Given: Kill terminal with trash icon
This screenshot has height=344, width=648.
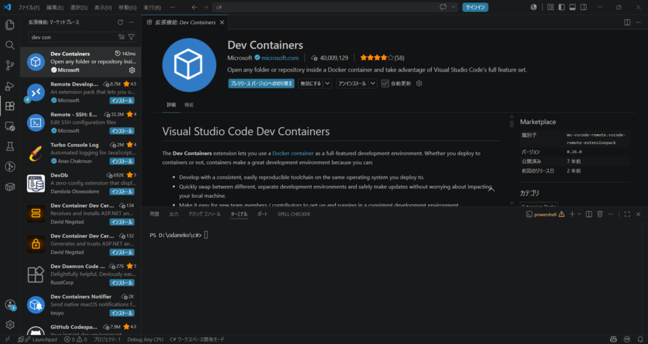Looking at the screenshot, I should (600, 214).
